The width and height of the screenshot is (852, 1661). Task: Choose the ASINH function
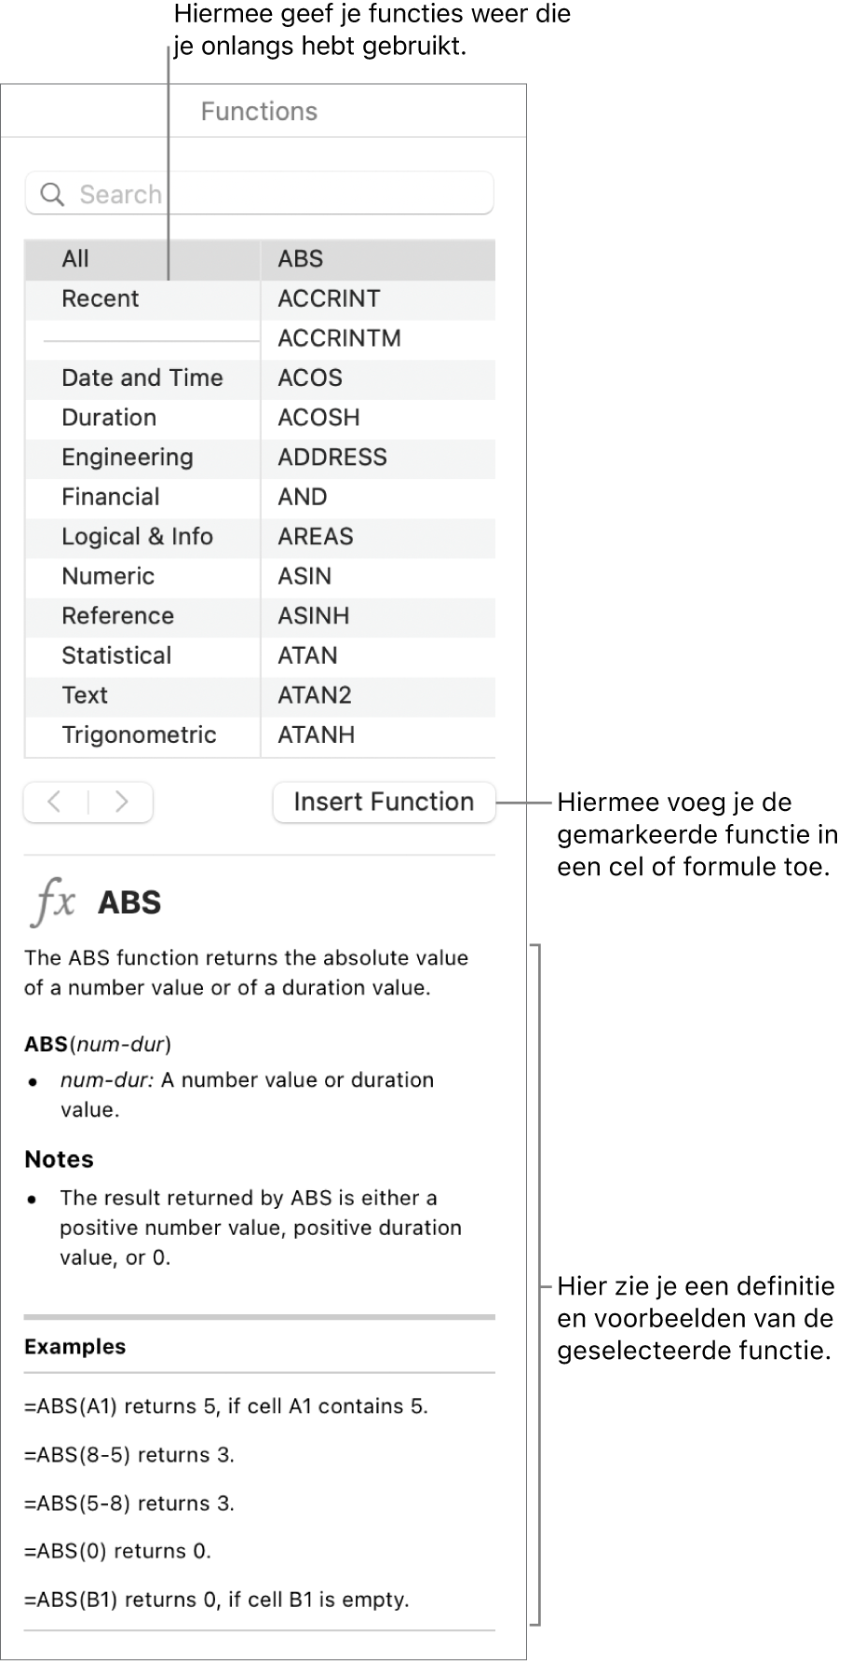click(x=314, y=616)
